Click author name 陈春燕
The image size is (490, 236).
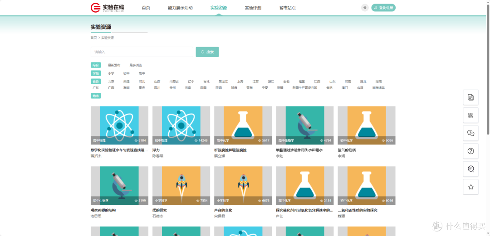158,156
